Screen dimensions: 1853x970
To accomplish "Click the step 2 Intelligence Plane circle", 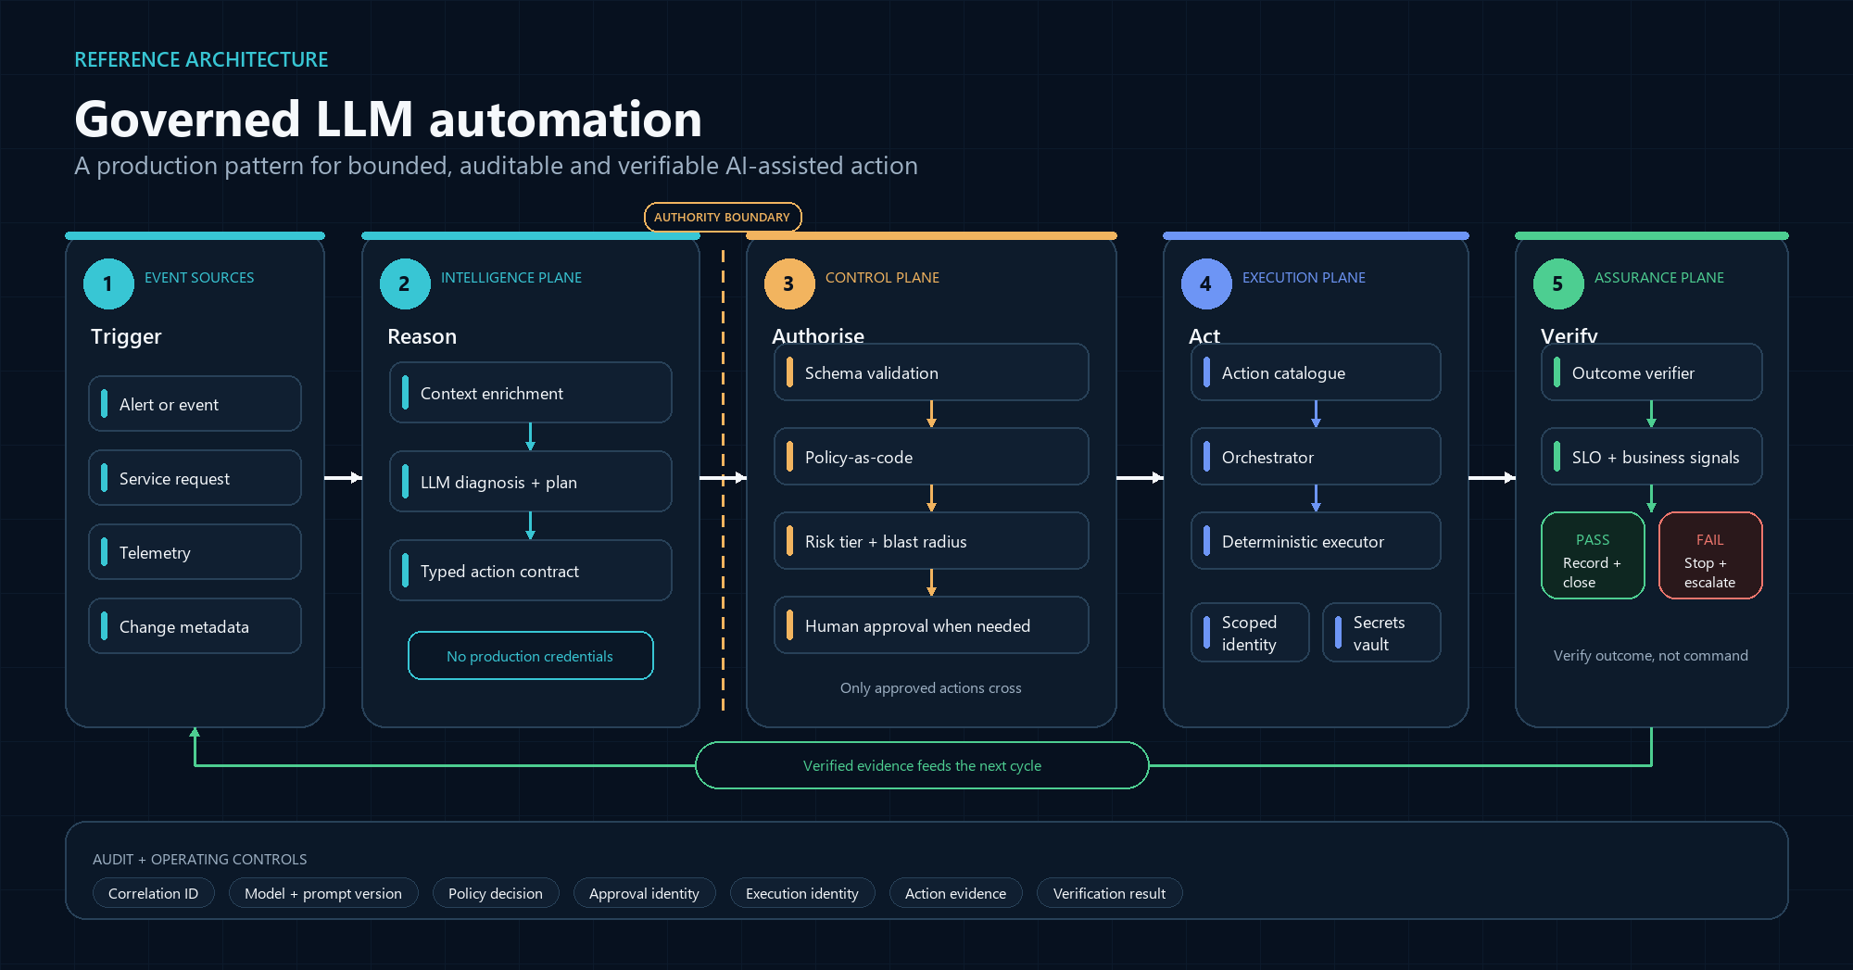I will coord(405,283).
